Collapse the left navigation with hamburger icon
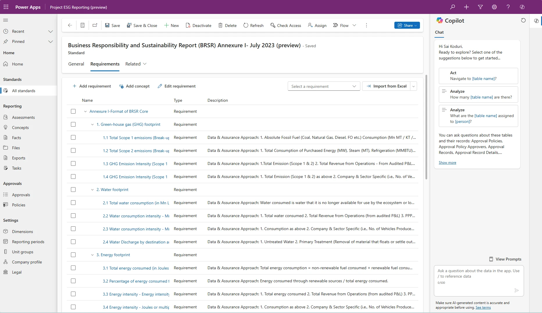542x313 pixels. [x=6, y=20]
